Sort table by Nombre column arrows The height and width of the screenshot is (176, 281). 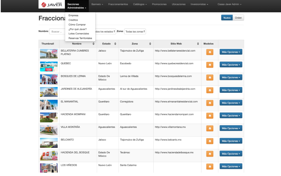(93, 44)
